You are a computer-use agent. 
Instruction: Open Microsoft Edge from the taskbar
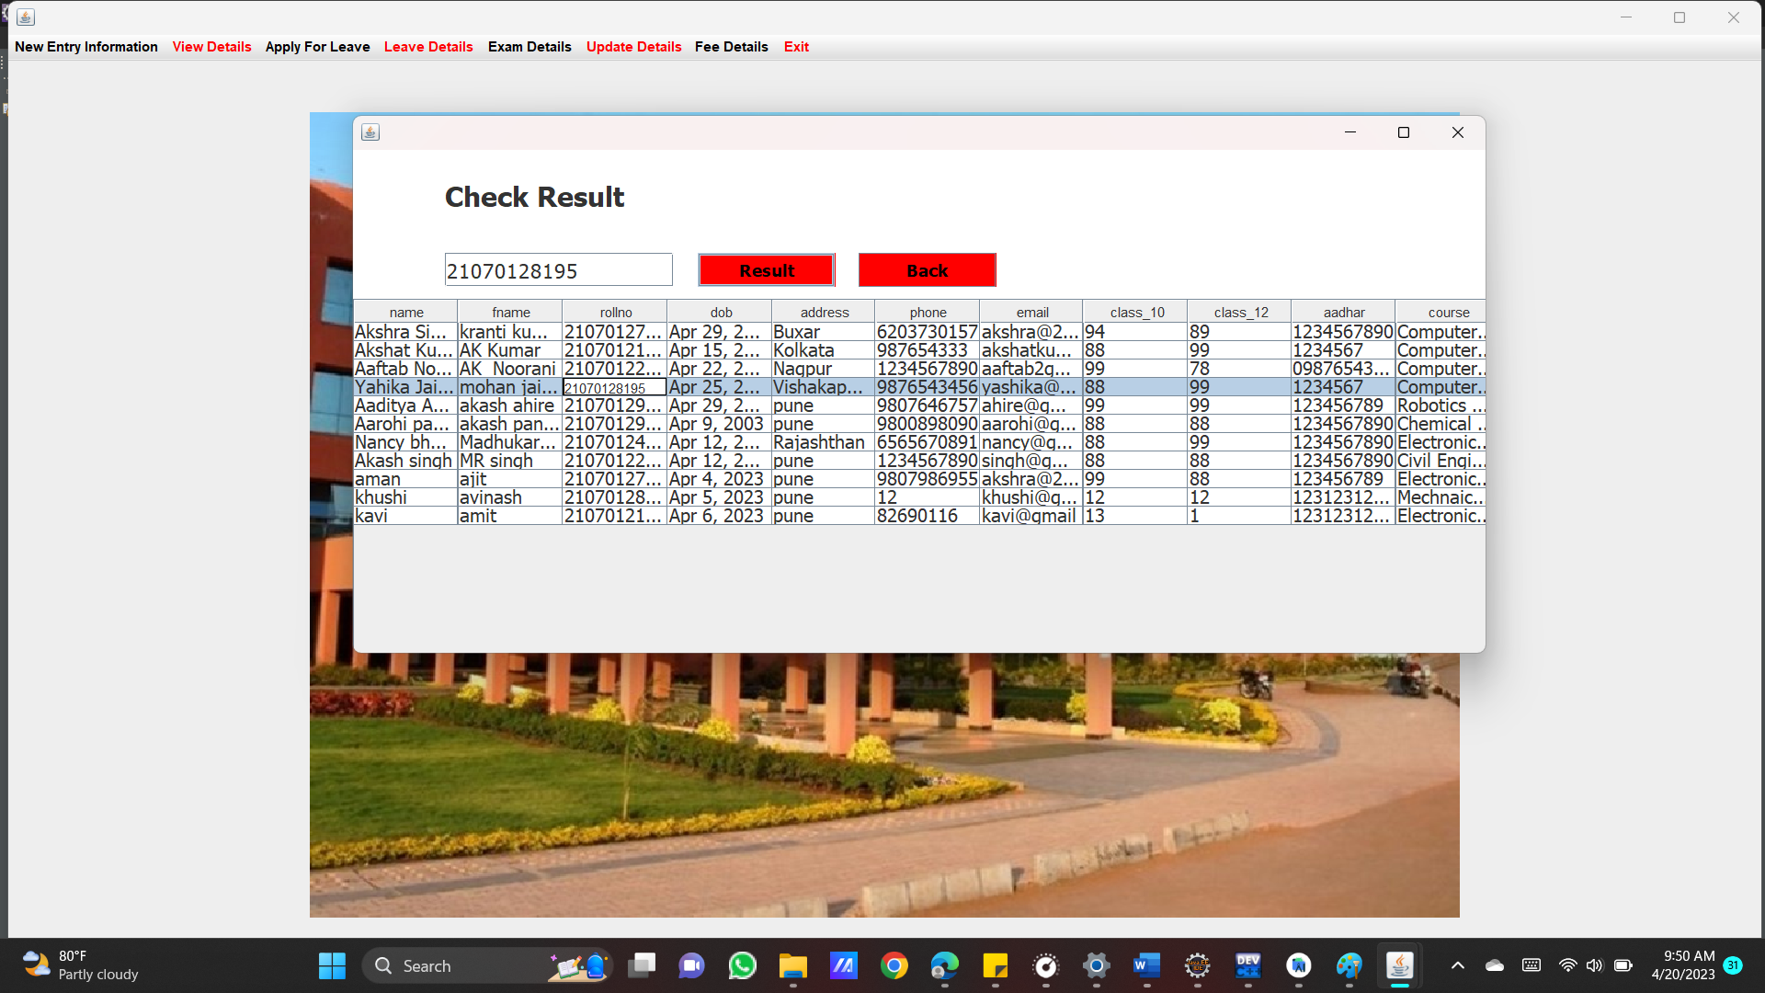[x=945, y=965]
